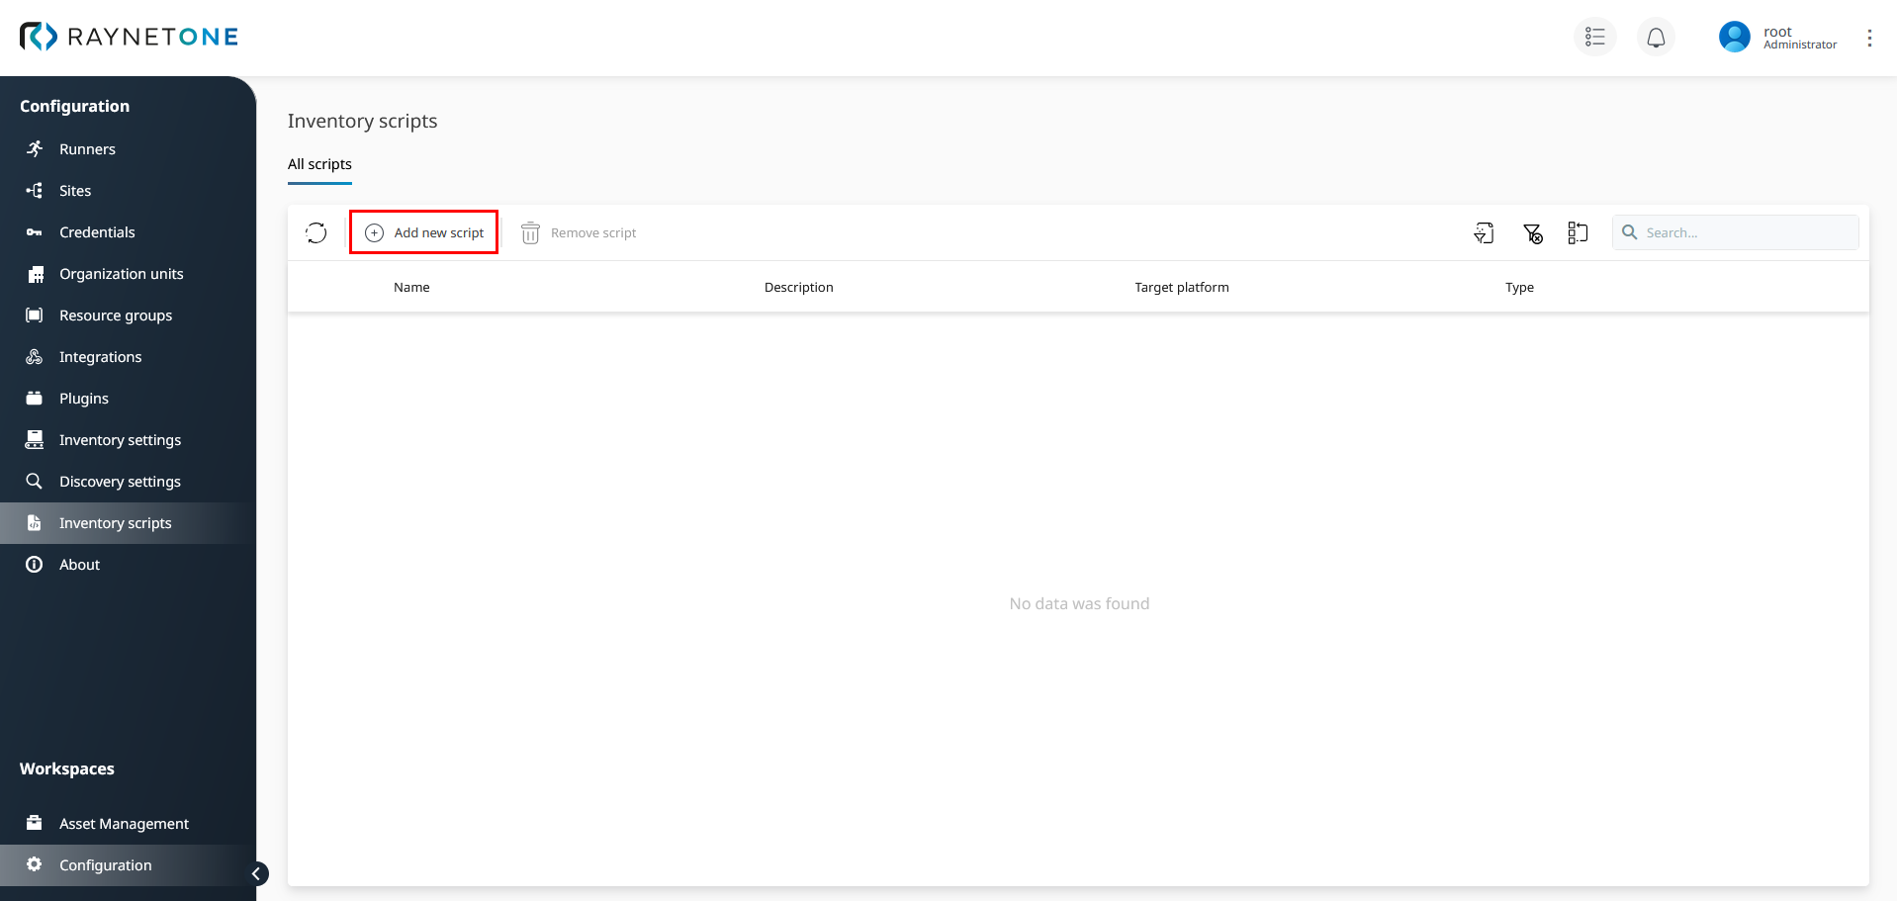The height and width of the screenshot is (901, 1897).
Task: Refresh the inventory scripts list
Action: pyautogui.click(x=316, y=232)
